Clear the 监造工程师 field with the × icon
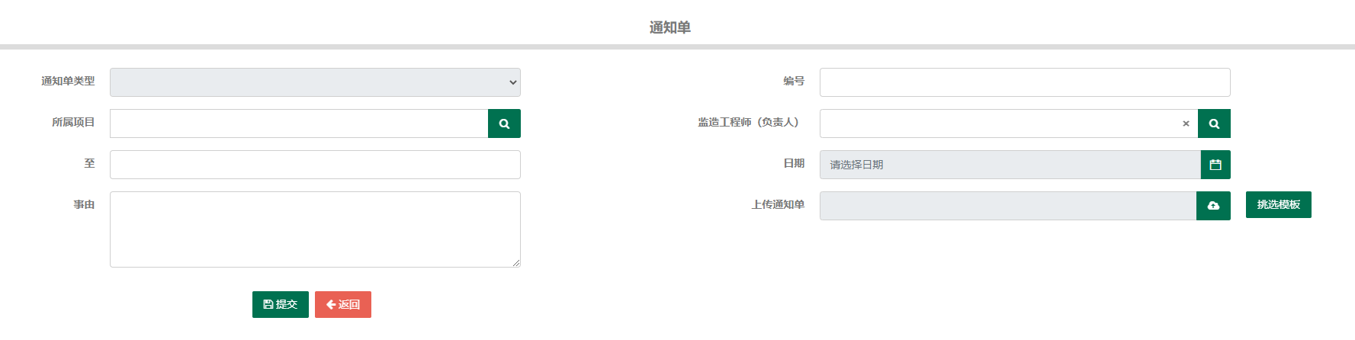Viewport: 1355px width, 340px height. [1186, 123]
